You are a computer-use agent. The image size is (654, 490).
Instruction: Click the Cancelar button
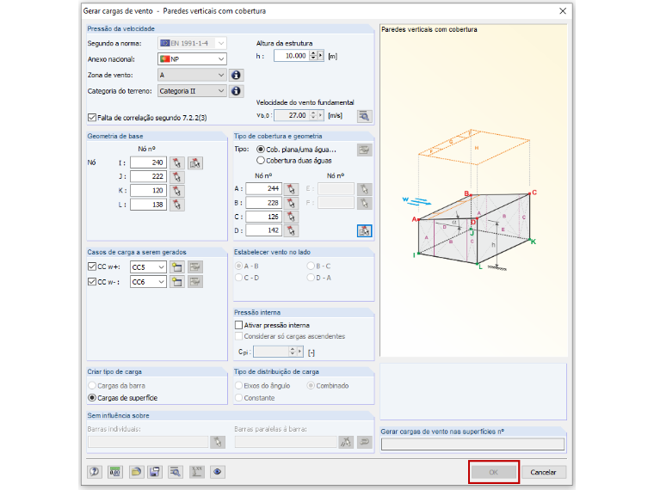544,472
